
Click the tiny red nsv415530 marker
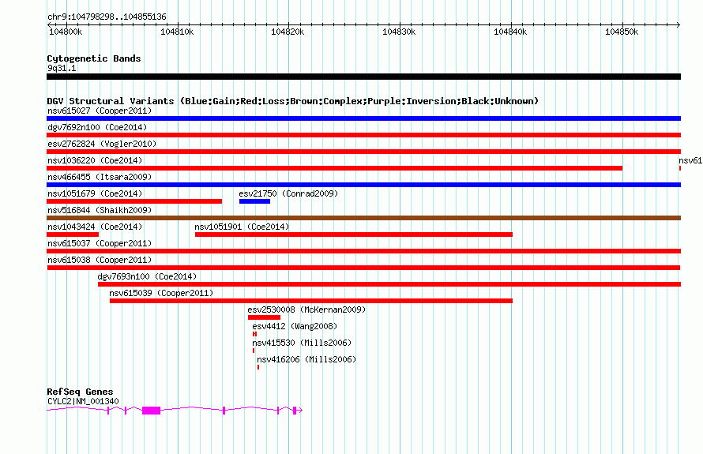pyautogui.click(x=254, y=351)
